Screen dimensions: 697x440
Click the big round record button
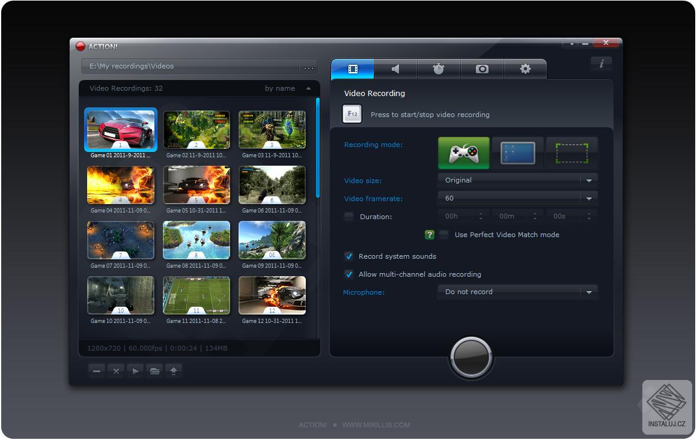[470, 357]
